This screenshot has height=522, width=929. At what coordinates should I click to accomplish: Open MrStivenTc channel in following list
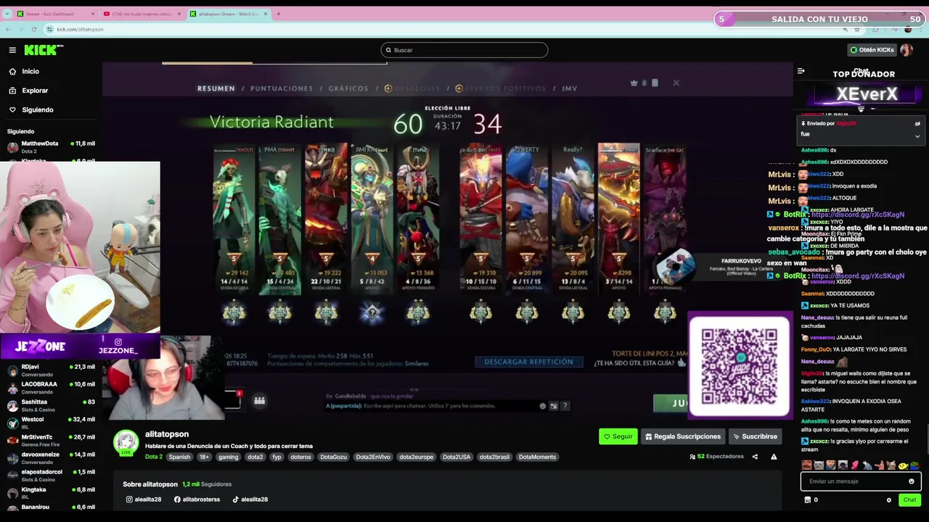[x=51, y=439]
